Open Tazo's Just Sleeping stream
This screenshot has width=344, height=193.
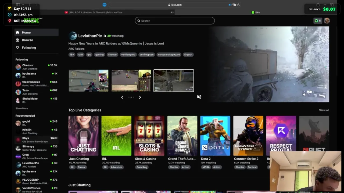36,92
